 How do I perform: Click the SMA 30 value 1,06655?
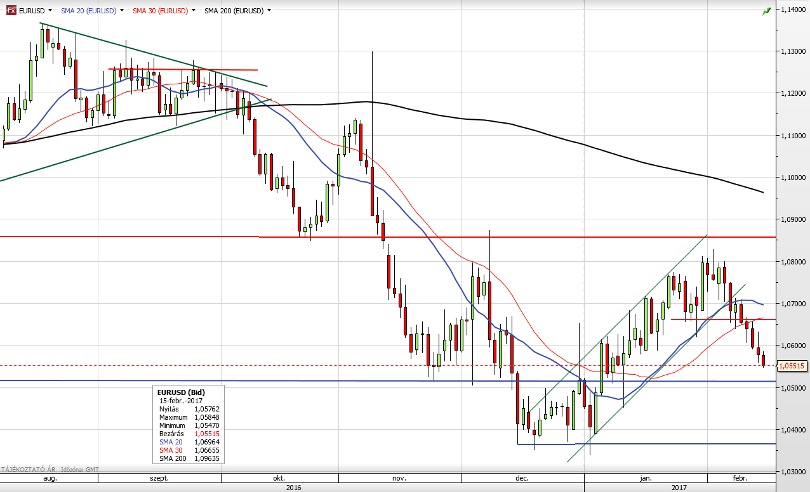pos(206,450)
